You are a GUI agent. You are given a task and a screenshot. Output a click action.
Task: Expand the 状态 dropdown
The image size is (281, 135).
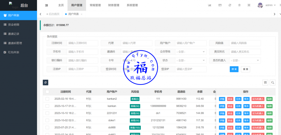pyautogui.click(x=191, y=61)
